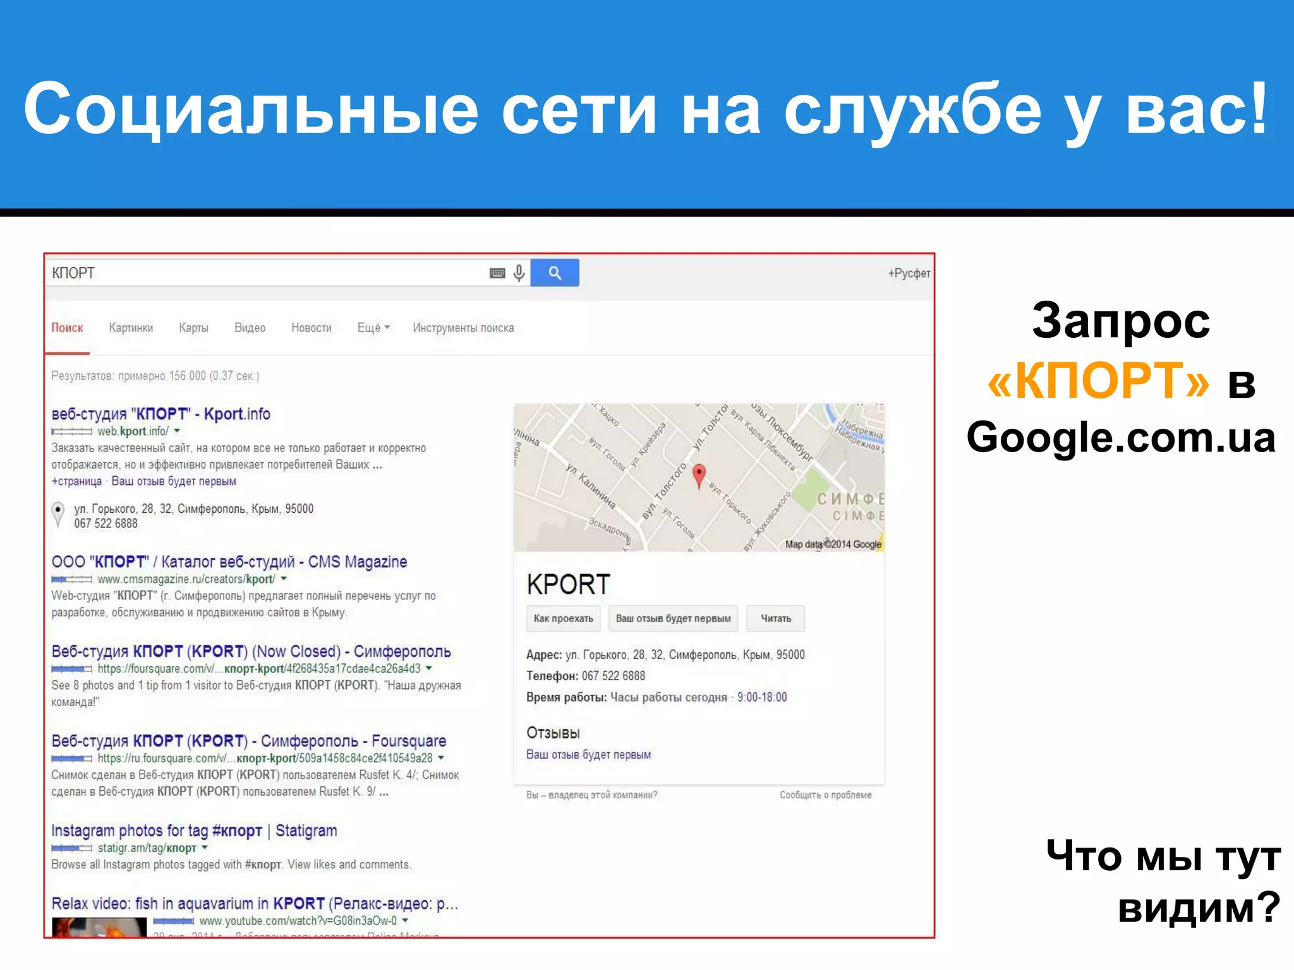This screenshot has width=1294, height=970.
Task: Click Сообщить о проблеме link
Action: coord(825,795)
